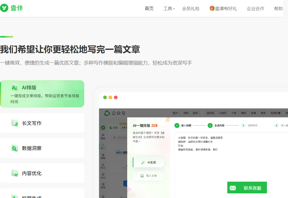Click the magnifier icon beside 数据洞察
Screen dimensions: 288x198
15,148
